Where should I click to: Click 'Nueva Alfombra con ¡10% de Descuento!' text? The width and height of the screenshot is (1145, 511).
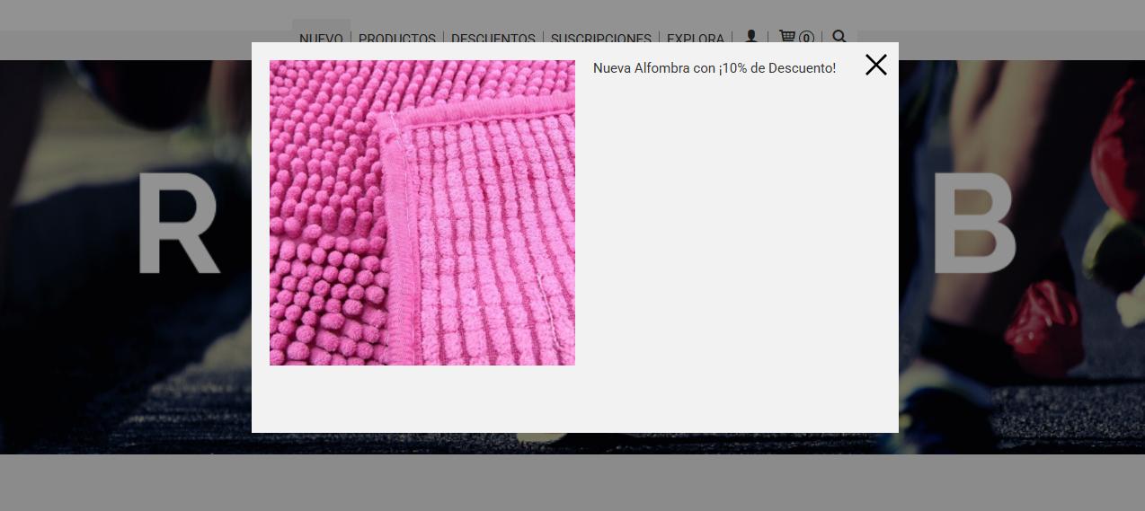click(715, 68)
